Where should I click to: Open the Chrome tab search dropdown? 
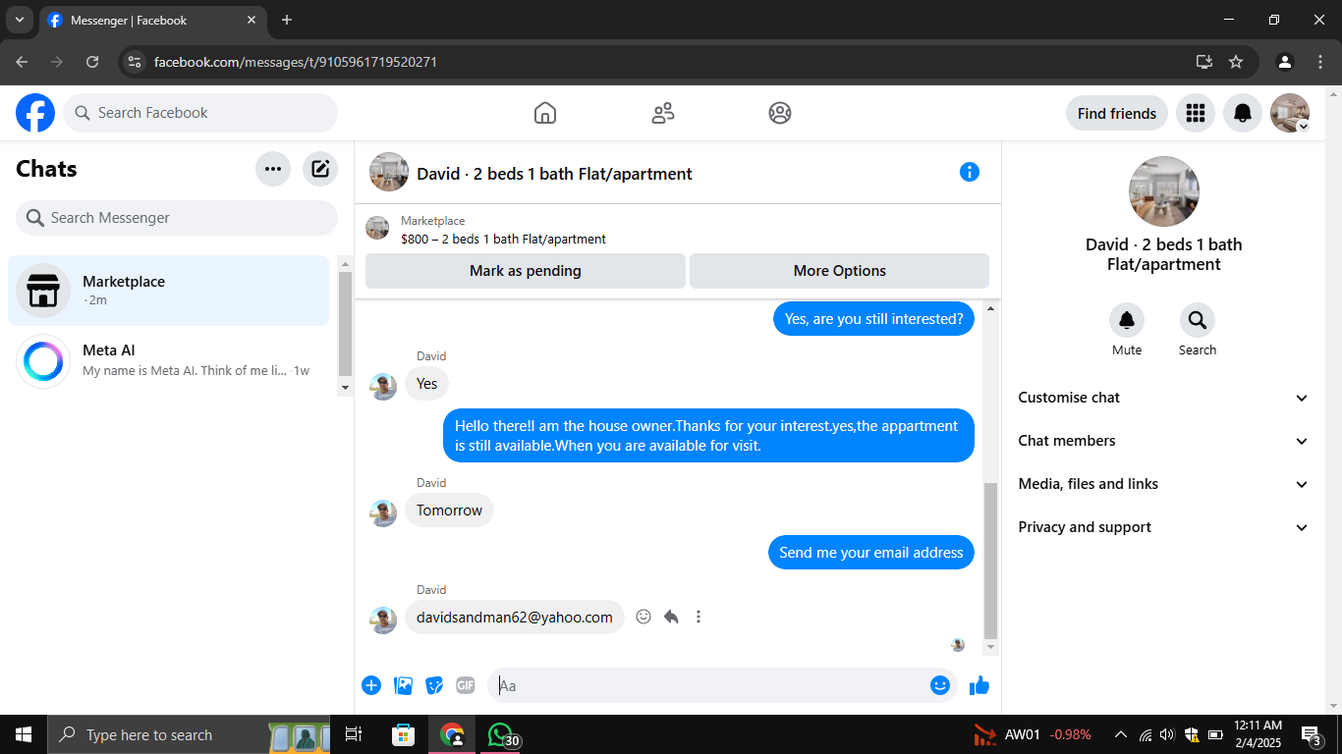click(19, 20)
